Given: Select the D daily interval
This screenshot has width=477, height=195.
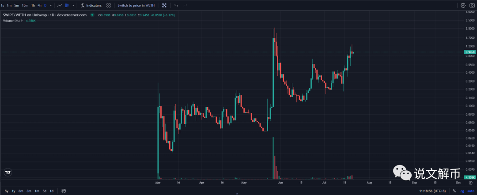Looking at the screenshot, I should pyautogui.click(x=45, y=5).
